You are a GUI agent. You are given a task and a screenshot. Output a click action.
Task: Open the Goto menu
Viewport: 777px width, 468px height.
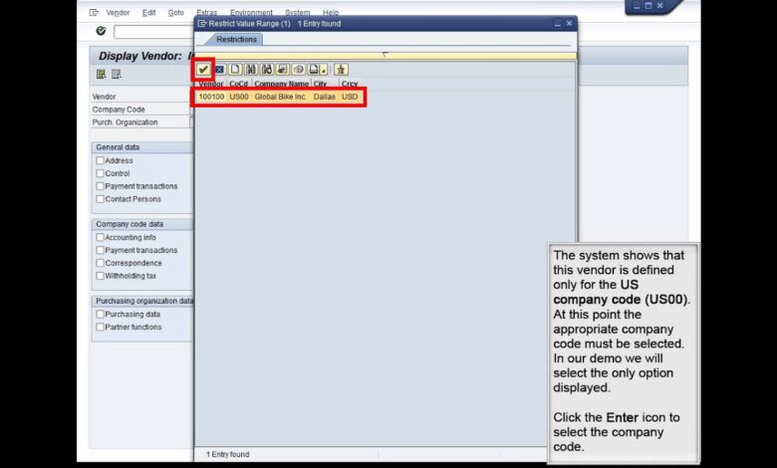(x=176, y=12)
